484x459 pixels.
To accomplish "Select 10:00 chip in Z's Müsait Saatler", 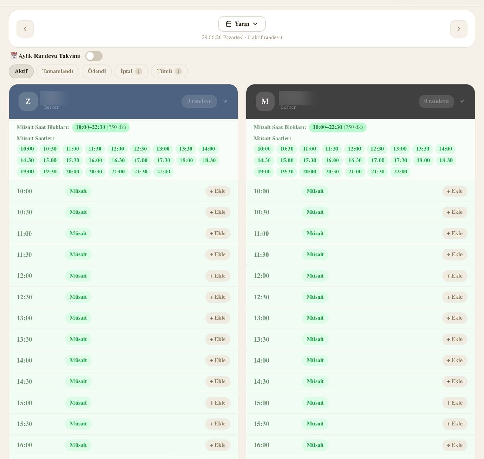I will click(27, 149).
